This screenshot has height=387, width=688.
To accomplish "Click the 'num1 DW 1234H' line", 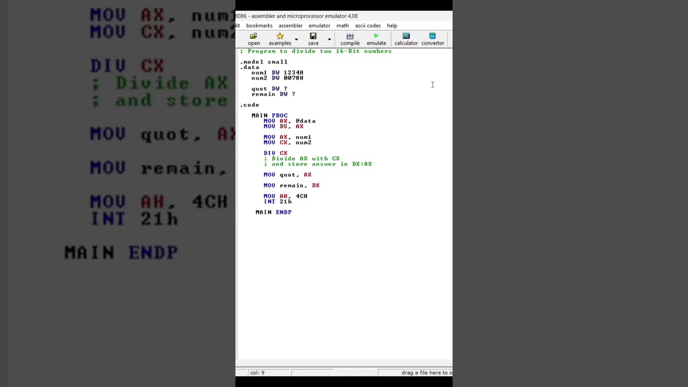I will point(277,73).
